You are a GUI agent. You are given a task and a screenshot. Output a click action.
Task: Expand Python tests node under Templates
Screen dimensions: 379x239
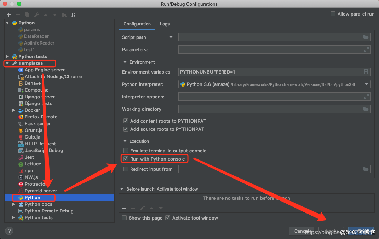pyautogui.click(x=14, y=218)
